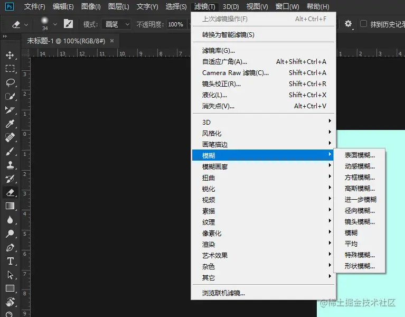Expand the 模糊画廊 submenu
Screen dimensions: 405x317
click(263, 166)
